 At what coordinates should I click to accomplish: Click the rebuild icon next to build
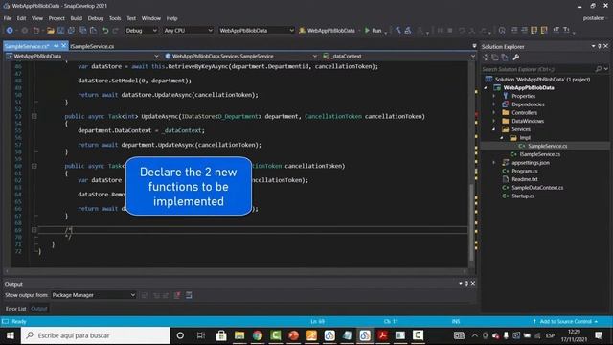coord(408,31)
